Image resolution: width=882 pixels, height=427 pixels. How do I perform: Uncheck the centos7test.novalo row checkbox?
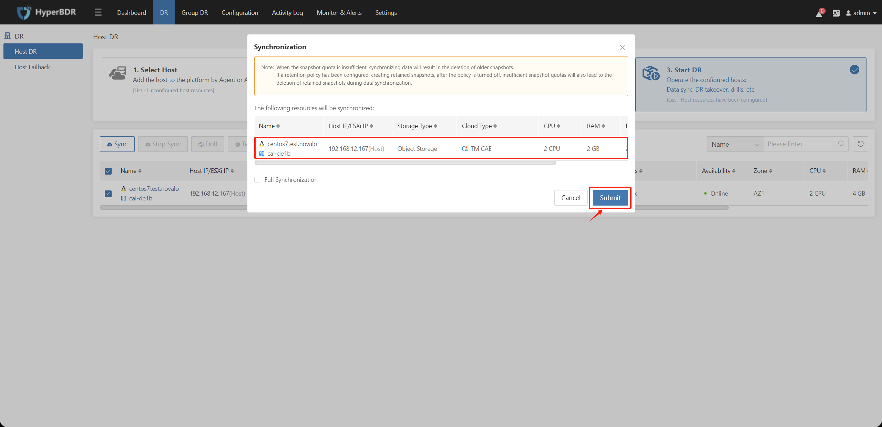[x=108, y=194]
